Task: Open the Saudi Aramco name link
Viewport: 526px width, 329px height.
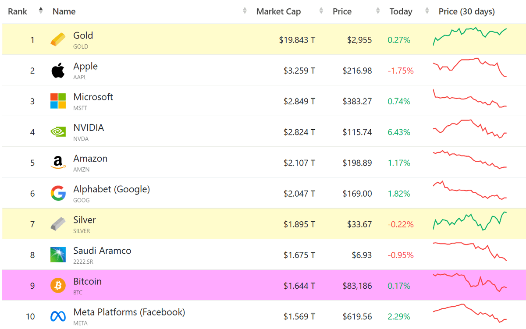Action: tap(102, 251)
